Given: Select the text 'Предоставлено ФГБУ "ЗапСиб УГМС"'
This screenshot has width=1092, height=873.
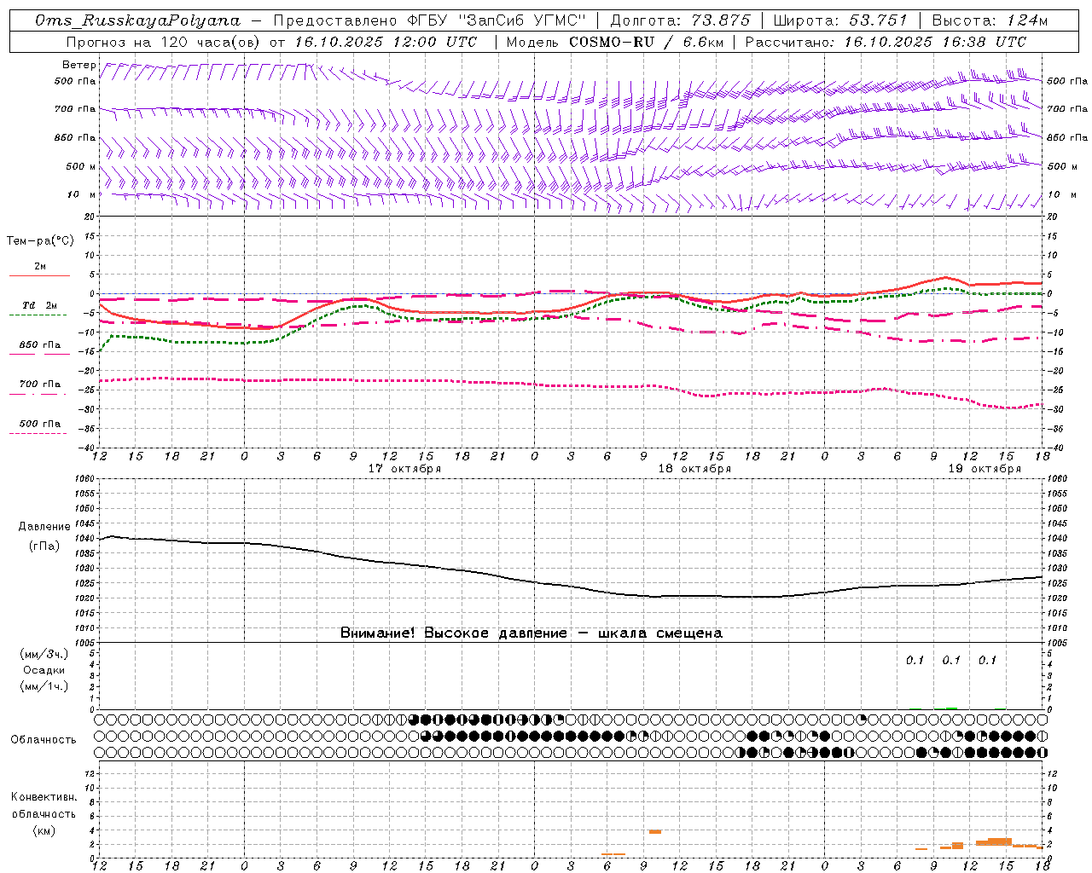Looking at the screenshot, I should (431, 20).
